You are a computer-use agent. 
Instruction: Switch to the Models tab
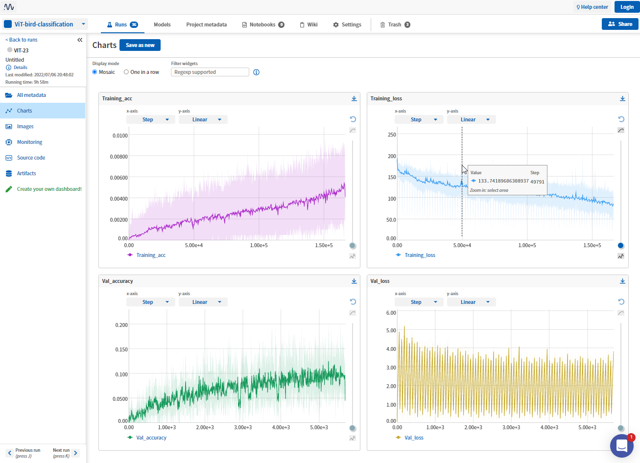(x=162, y=24)
